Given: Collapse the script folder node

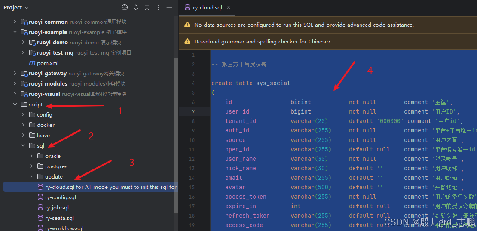Looking at the screenshot, I should (x=15, y=105).
